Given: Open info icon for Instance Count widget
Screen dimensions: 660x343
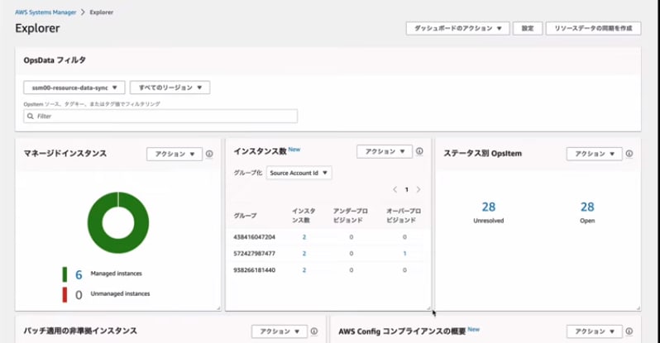Looking at the screenshot, I should click(419, 151).
